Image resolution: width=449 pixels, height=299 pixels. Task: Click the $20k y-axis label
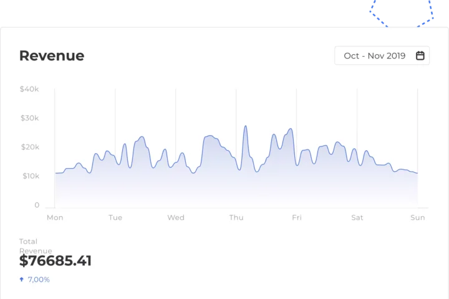29,147
